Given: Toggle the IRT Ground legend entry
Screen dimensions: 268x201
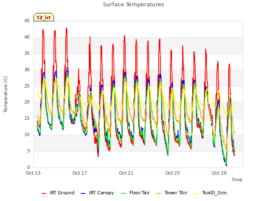Looking at the screenshot, I should (x=58, y=193).
